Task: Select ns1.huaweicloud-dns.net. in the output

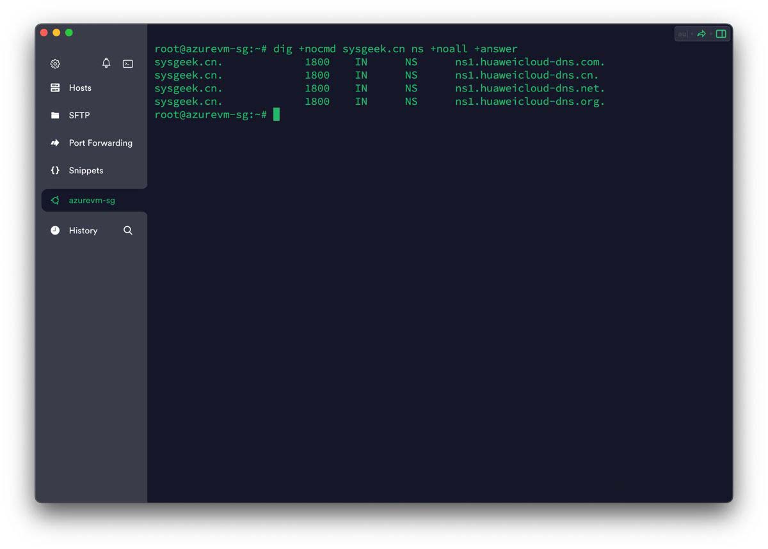Action: tap(530, 88)
